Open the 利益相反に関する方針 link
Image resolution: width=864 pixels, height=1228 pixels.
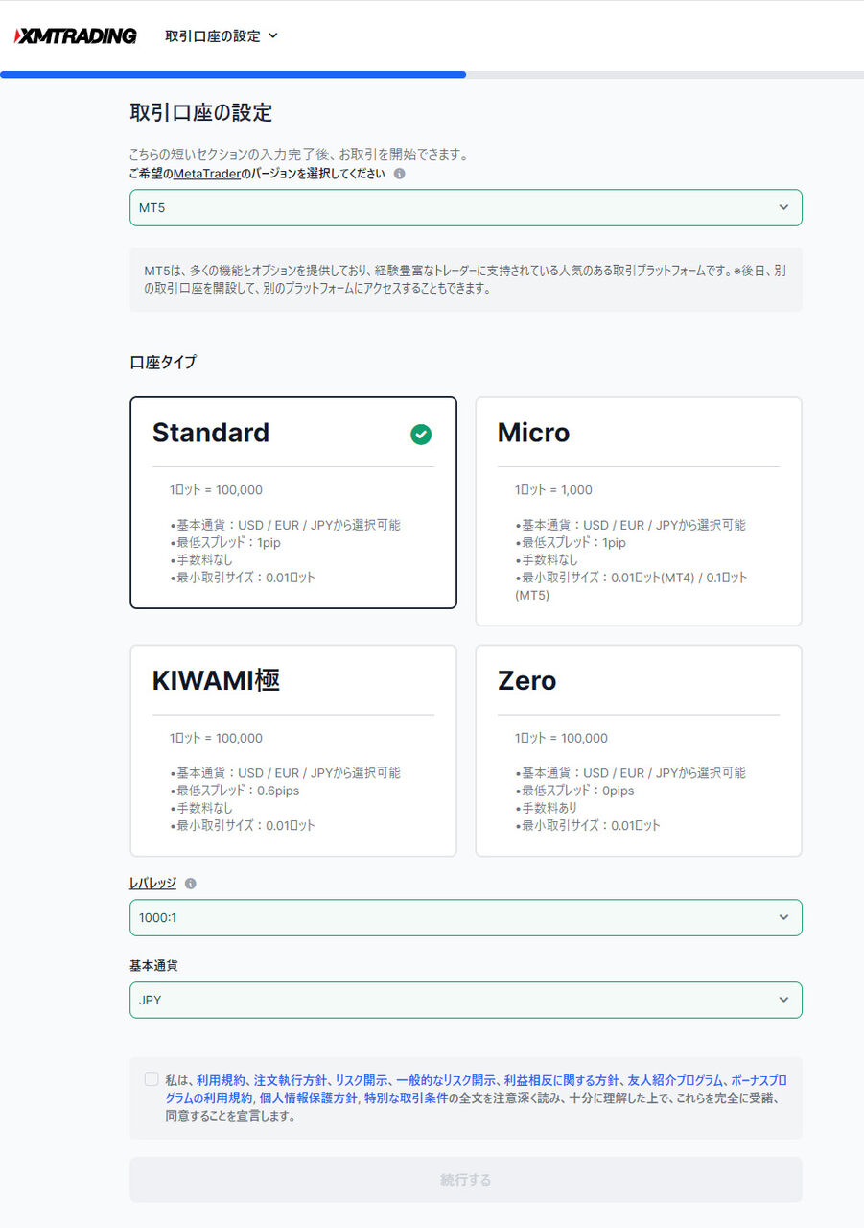562,1080
